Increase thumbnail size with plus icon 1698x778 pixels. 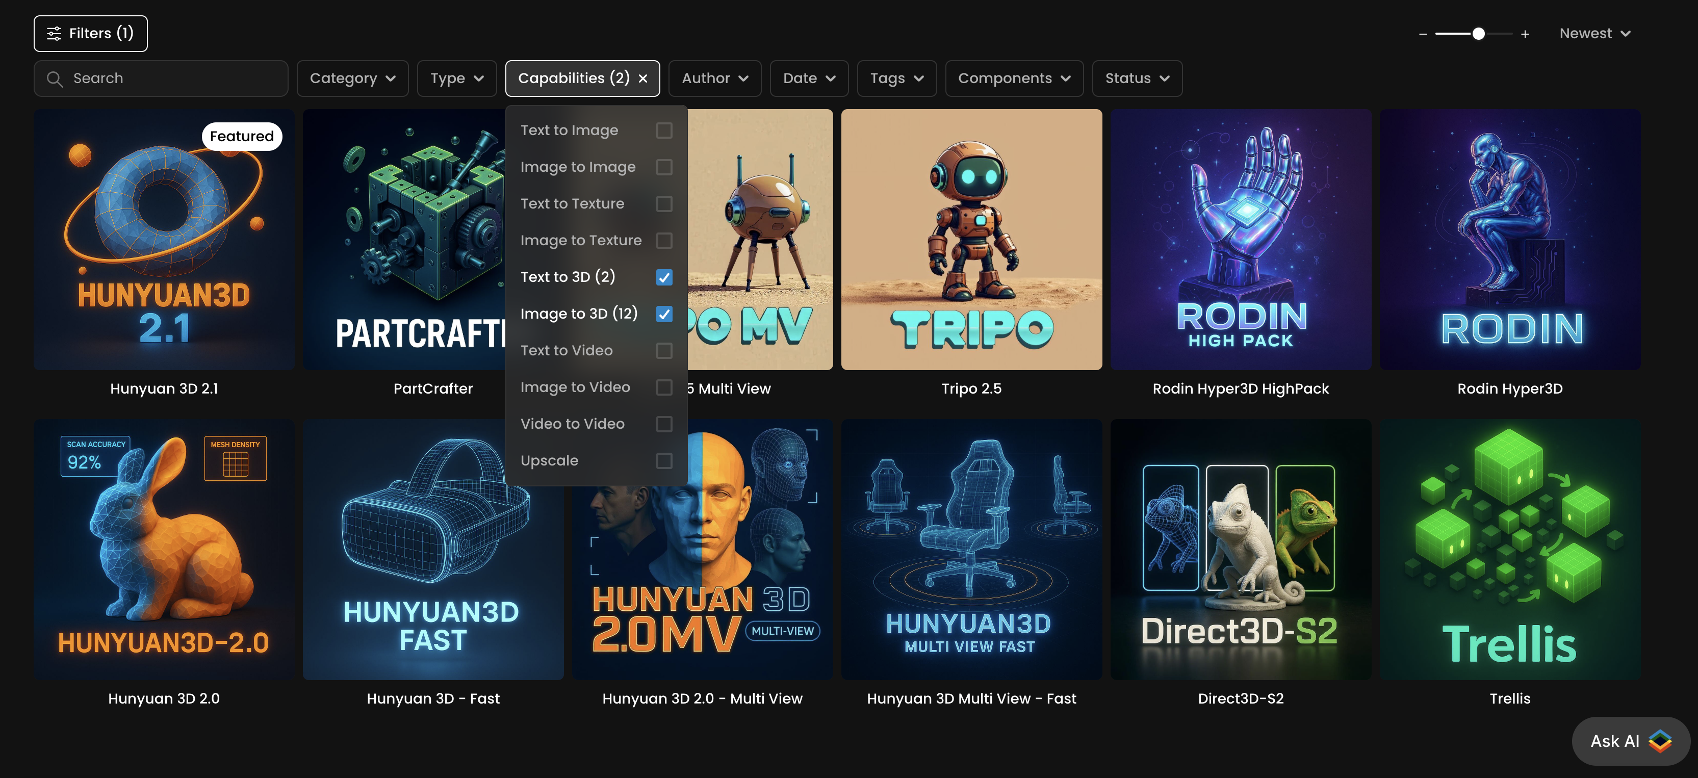click(x=1525, y=34)
